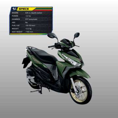Select the '~111 kg' value

coord(28,29)
